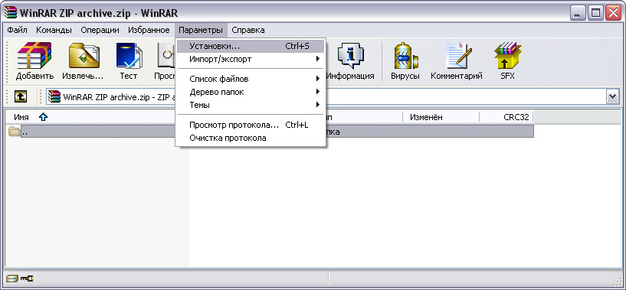Open the Файл menu
Image resolution: width=626 pixels, height=290 pixels.
click(17, 30)
